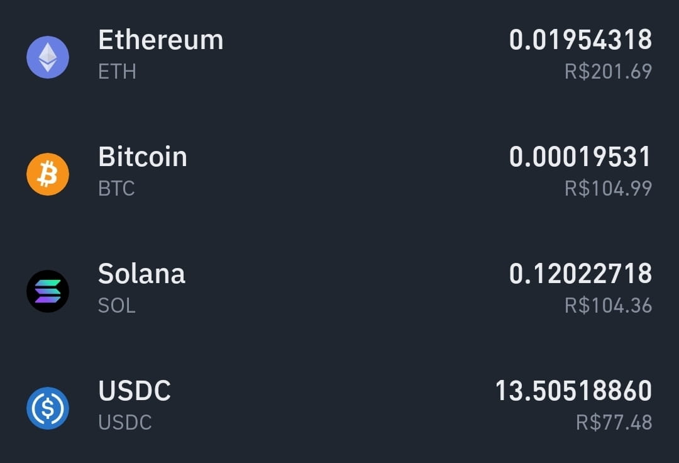Select the gray USDC ticker label

tap(124, 422)
